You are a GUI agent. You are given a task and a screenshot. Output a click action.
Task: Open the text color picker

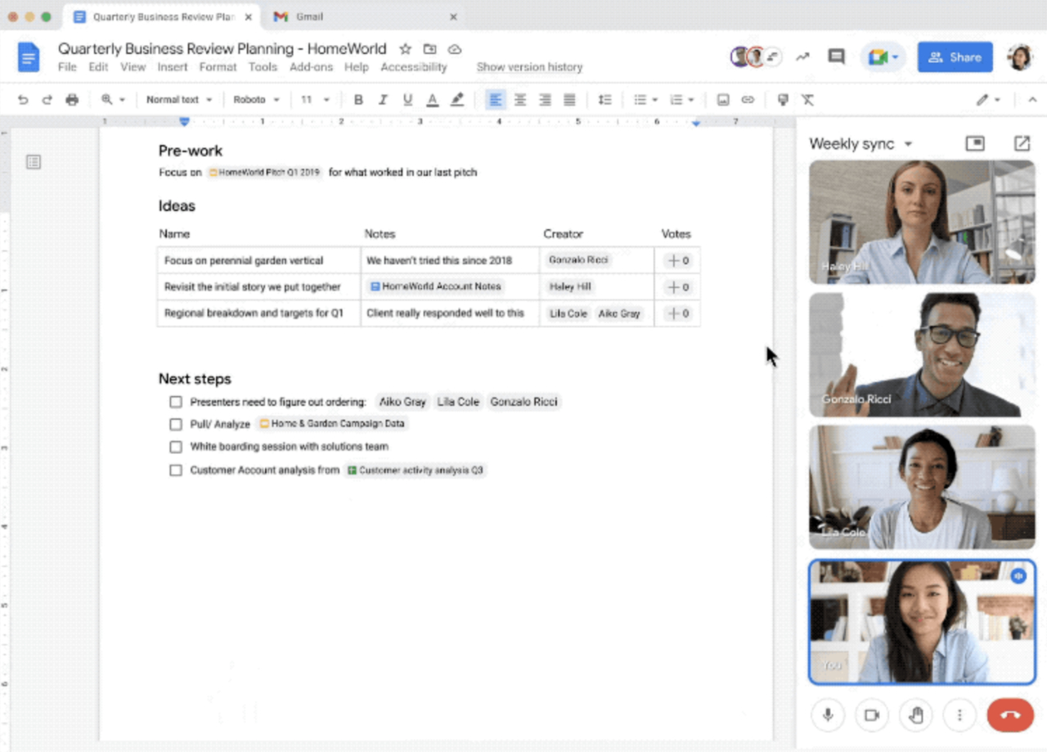point(432,99)
